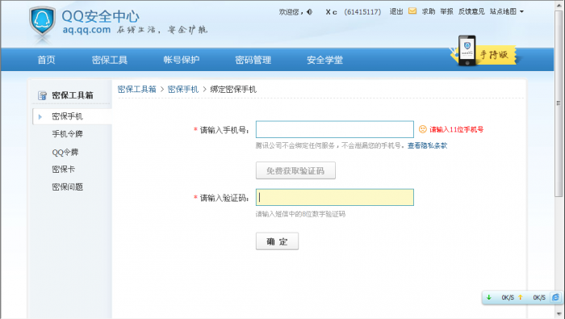Select 手机令牌 in the sidebar
This screenshot has width=565, height=319.
point(67,134)
